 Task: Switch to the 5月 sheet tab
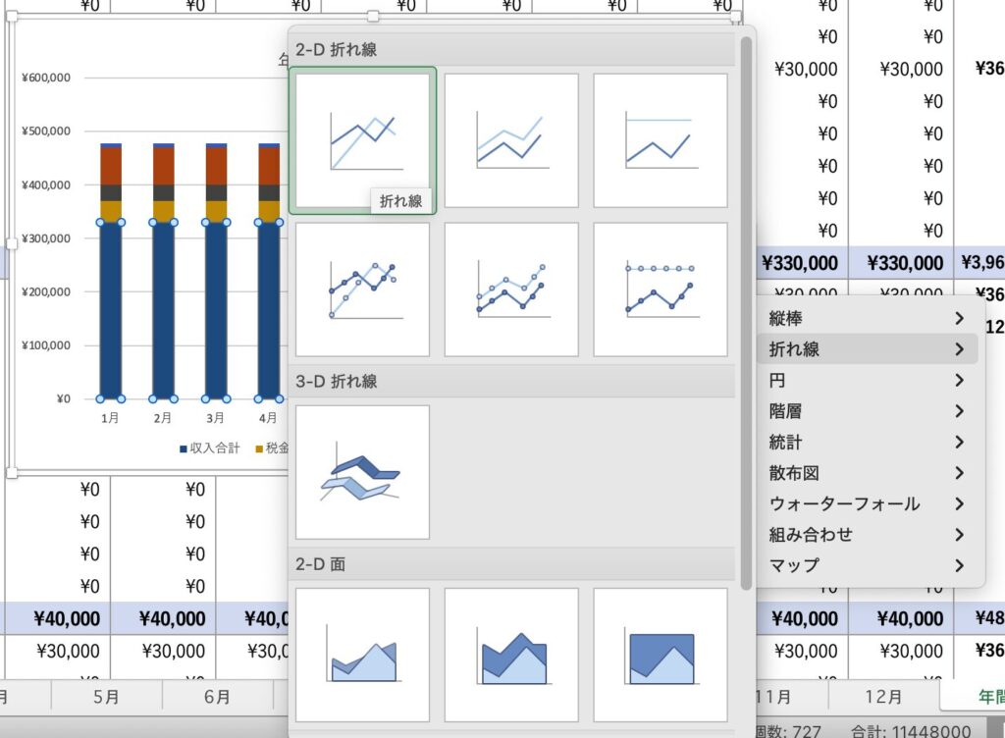pyautogui.click(x=105, y=697)
